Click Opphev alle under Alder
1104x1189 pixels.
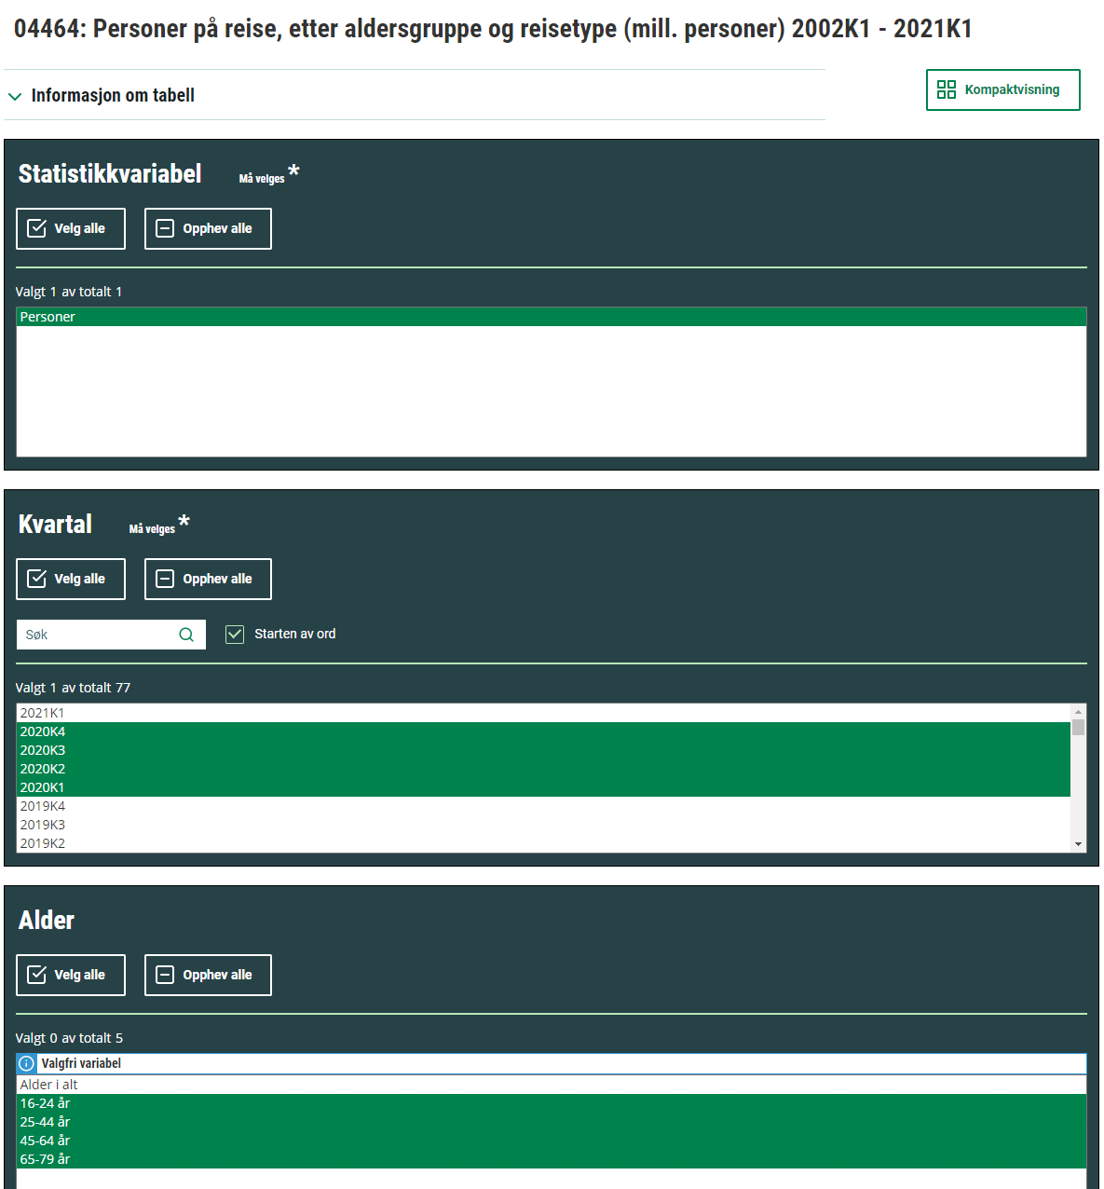click(x=208, y=975)
